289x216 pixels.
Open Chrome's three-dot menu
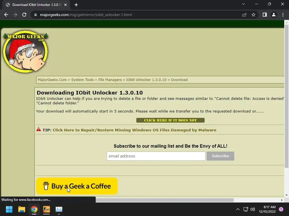pos(283,15)
